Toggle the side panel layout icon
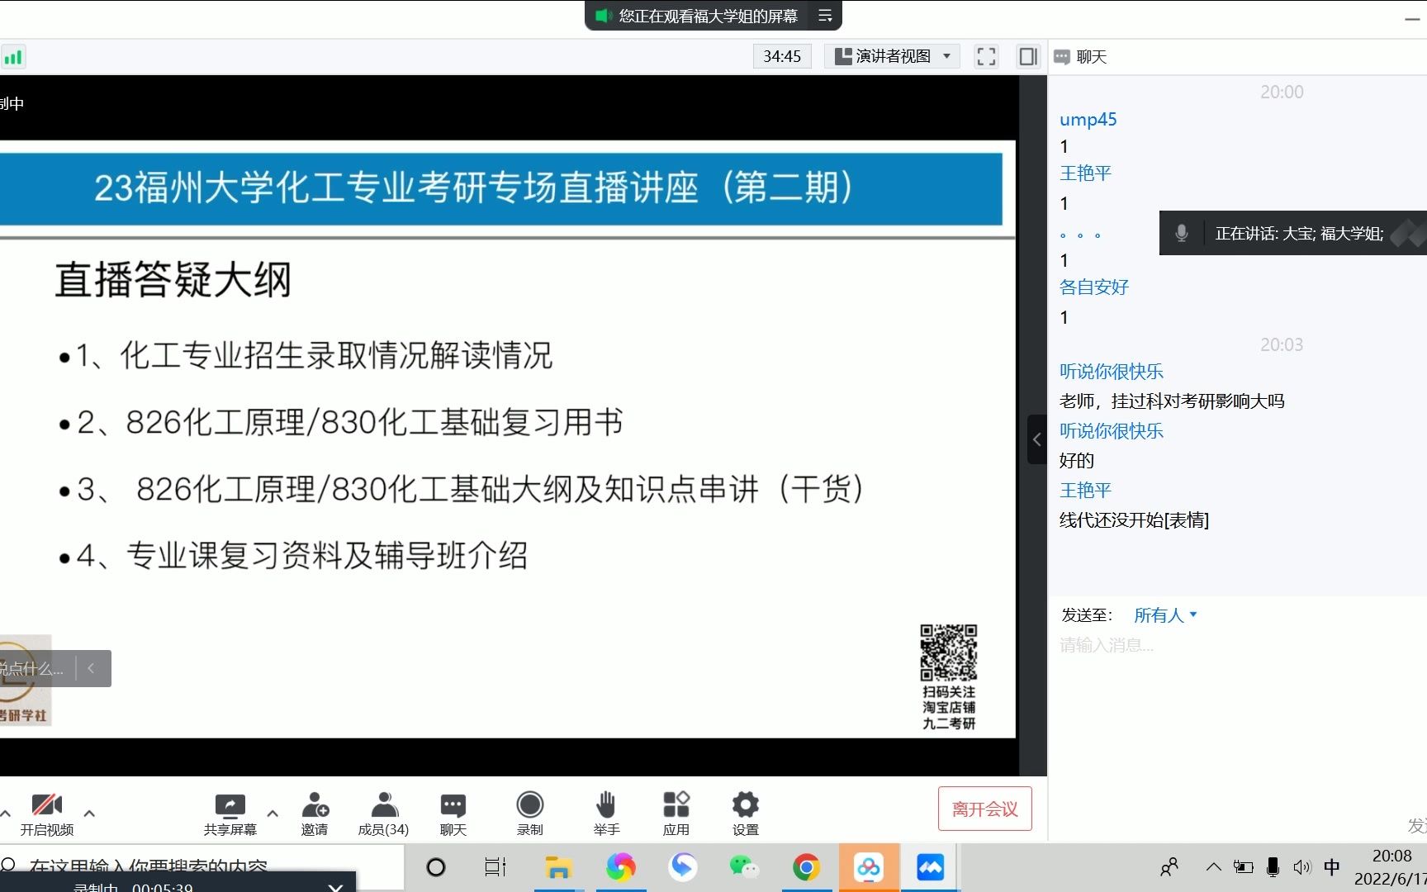This screenshot has width=1427, height=892. tap(1028, 56)
